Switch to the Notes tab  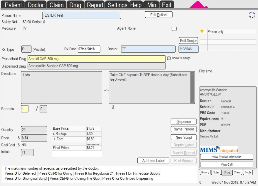[216, 172]
